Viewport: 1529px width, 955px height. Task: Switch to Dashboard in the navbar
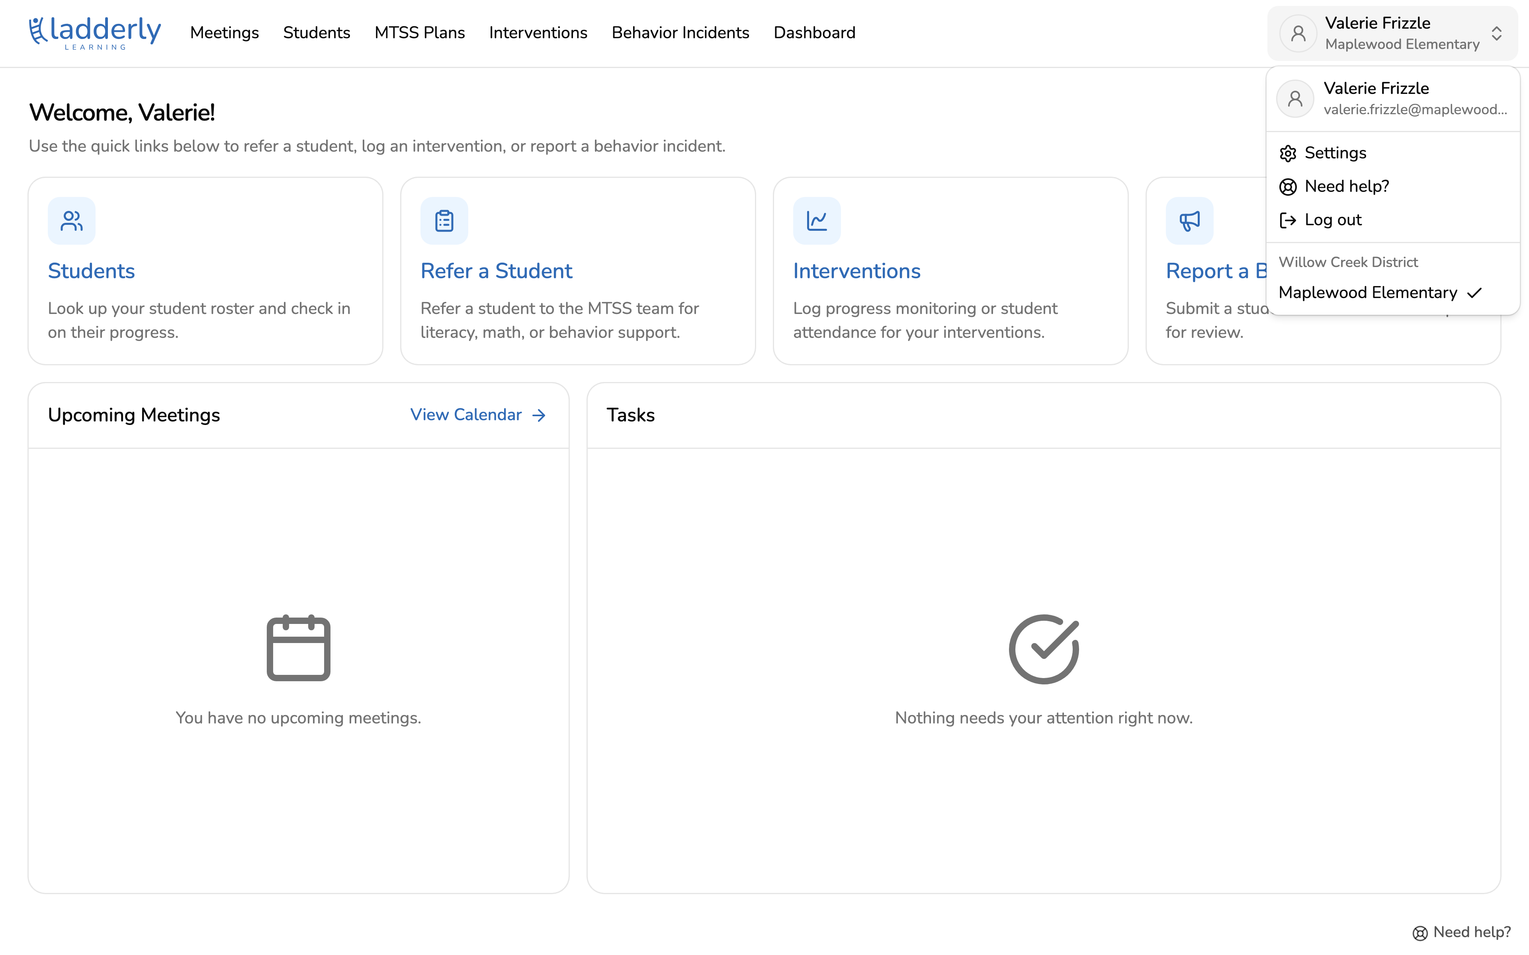[x=814, y=33]
